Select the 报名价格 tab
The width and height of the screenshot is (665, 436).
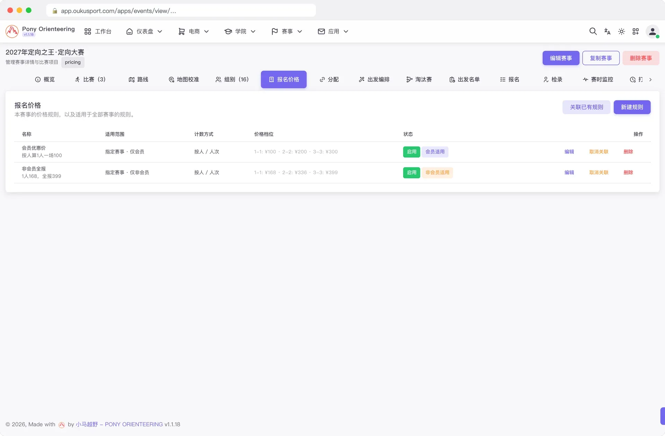(284, 80)
